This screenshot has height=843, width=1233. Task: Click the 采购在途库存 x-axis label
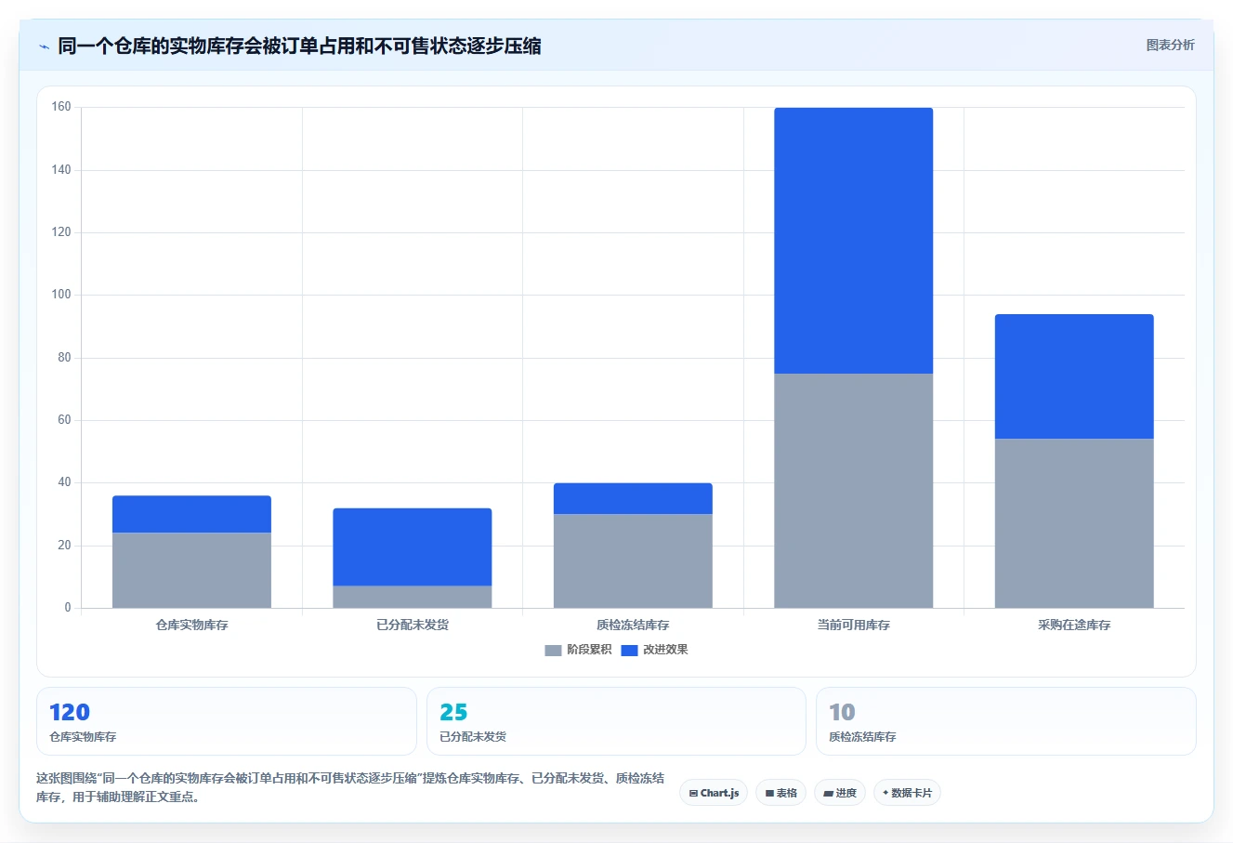click(1074, 626)
